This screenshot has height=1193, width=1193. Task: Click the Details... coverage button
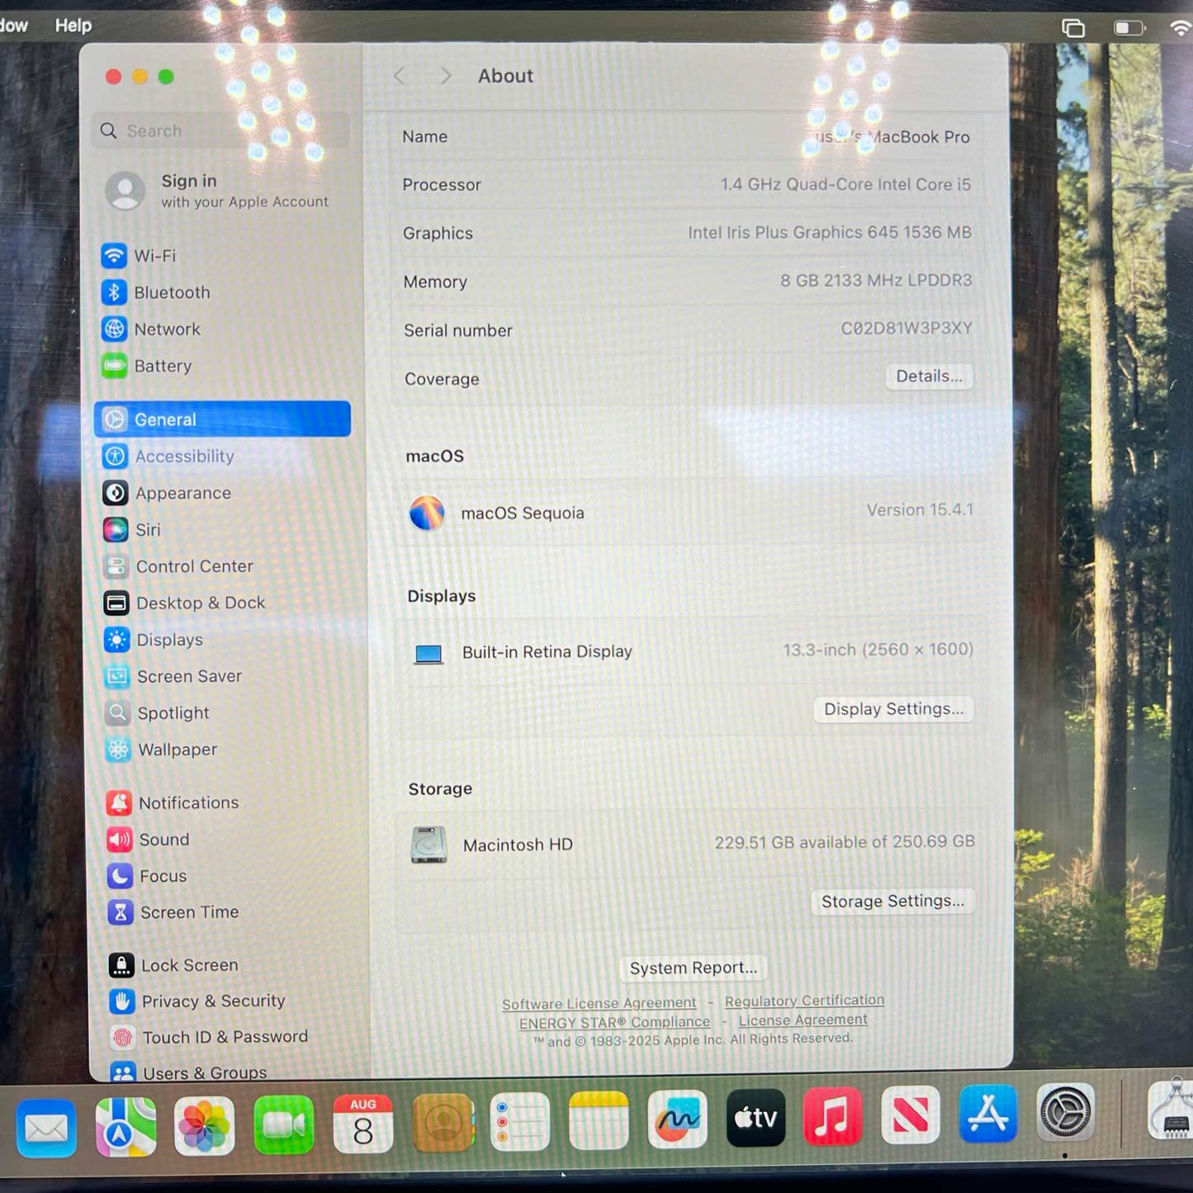coord(930,376)
